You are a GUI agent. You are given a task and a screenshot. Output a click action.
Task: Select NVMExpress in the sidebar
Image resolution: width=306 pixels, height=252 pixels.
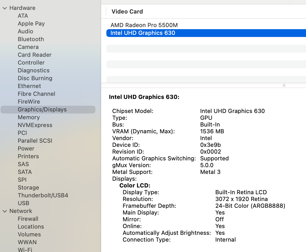click(x=35, y=125)
